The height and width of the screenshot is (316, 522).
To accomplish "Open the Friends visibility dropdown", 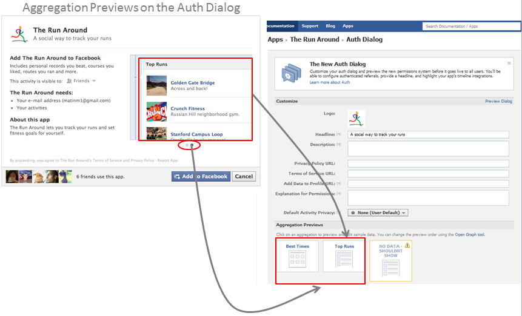I will [81, 81].
